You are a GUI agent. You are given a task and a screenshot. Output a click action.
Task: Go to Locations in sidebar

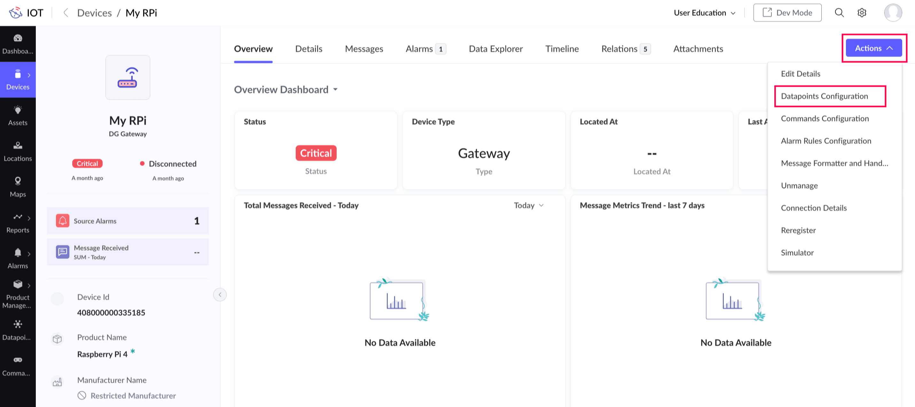coord(18,151)
